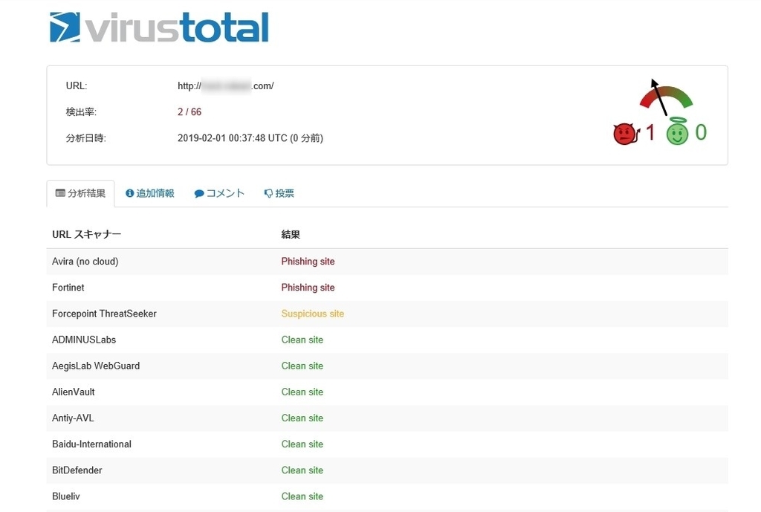Viewport: 761px width, 512px height.
Task: Click the Clean site result for Antiy-AVL
Action: click(x=302, y=418)
